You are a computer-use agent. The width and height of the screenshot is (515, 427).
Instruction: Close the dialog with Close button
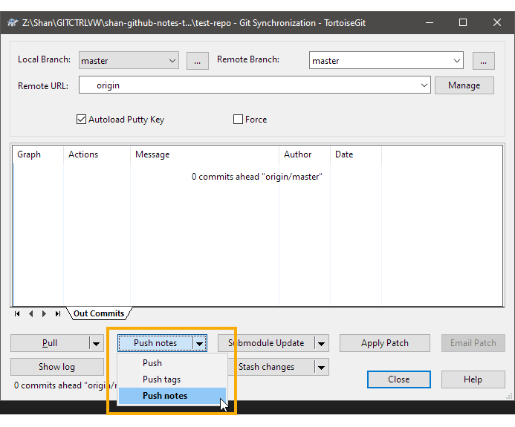(399, 379)
